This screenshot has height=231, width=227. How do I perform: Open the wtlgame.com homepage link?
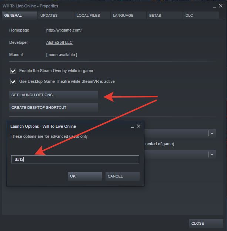coord(64,30)
